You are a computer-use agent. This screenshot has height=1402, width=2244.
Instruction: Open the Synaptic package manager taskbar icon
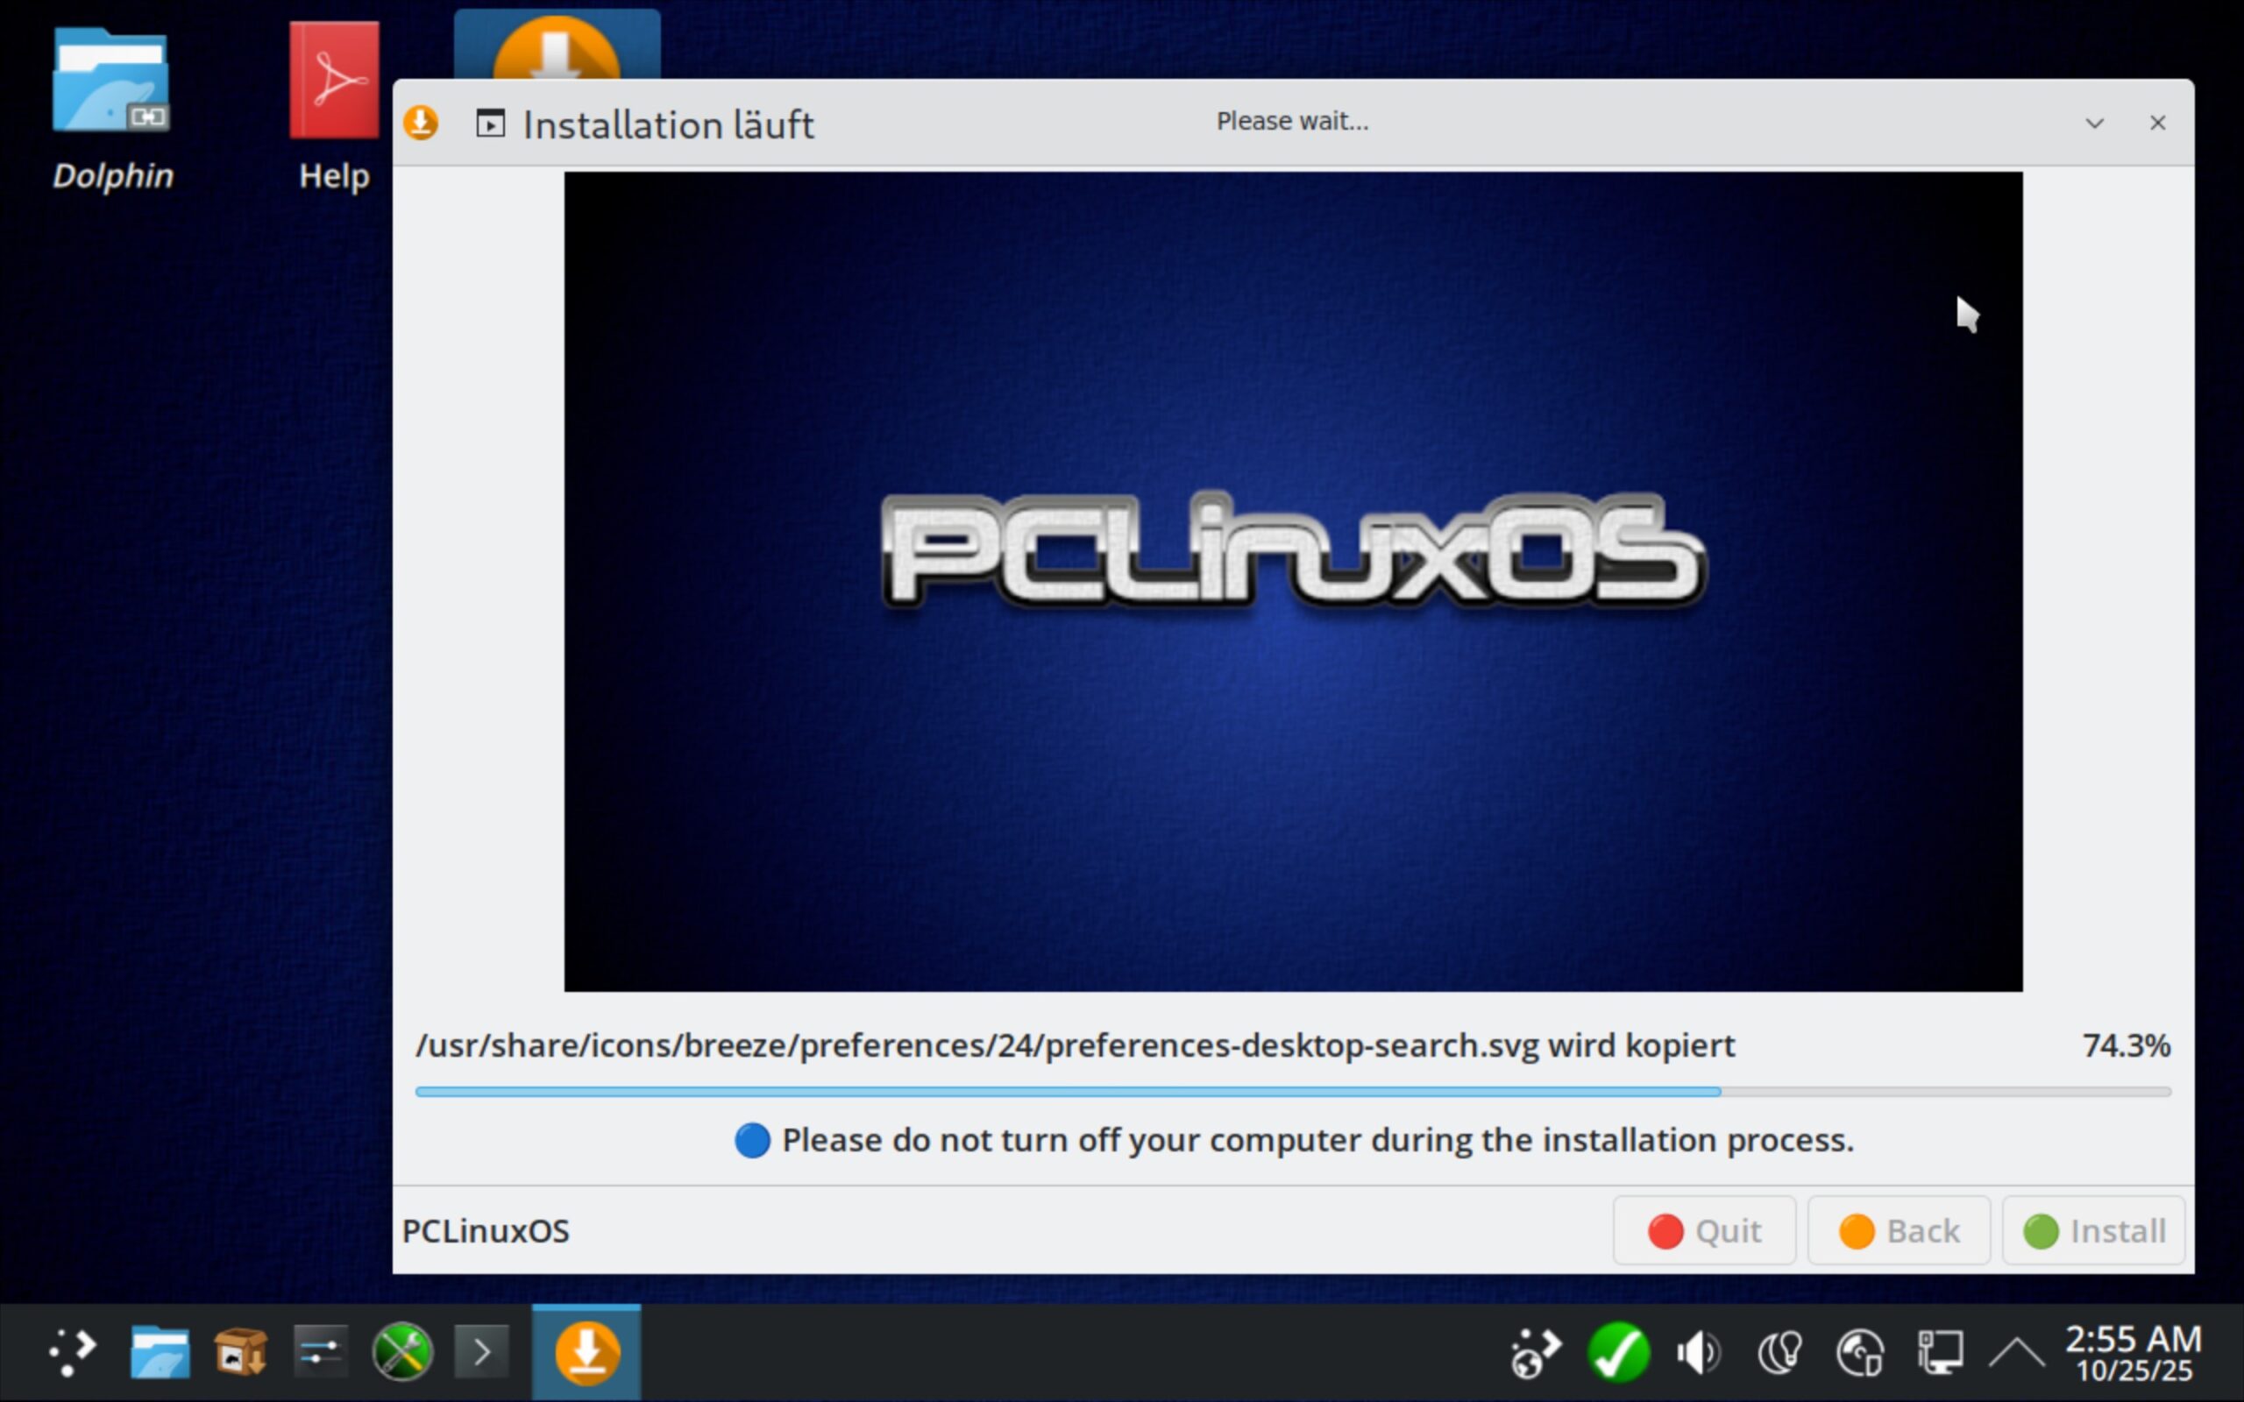tap(240, 1352)
